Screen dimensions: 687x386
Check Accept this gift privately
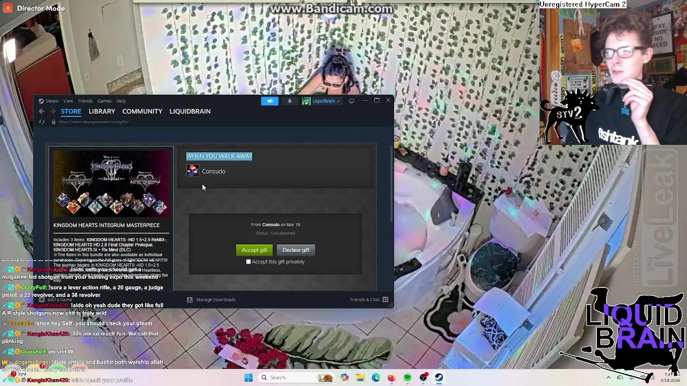point(249,262)
